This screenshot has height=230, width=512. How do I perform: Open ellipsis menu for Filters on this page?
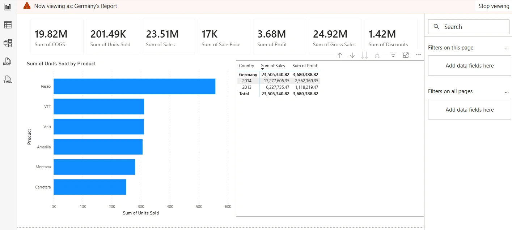(507, 48)
